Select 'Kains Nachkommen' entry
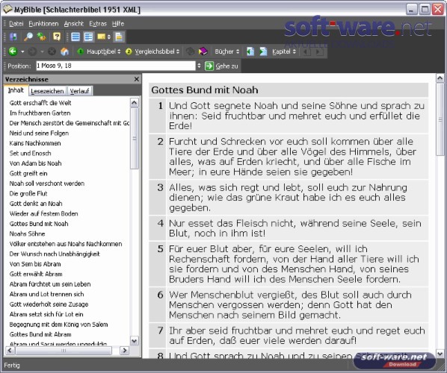The image size is (447, 373). [35, 143]
